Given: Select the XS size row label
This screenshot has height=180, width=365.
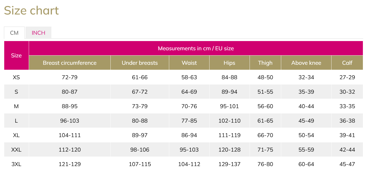Looking at the screenshot, I should pos(16,77).
